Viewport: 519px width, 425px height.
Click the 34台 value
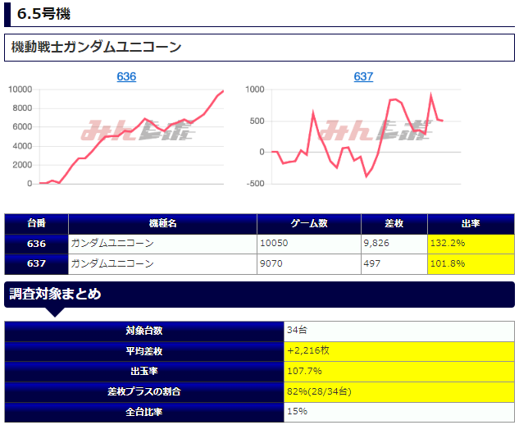tap(398, 331)
